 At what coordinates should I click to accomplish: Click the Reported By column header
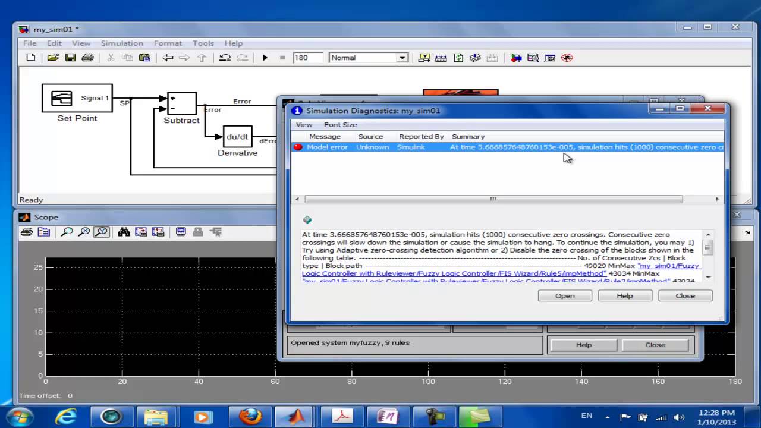click(x=422, y=137)
